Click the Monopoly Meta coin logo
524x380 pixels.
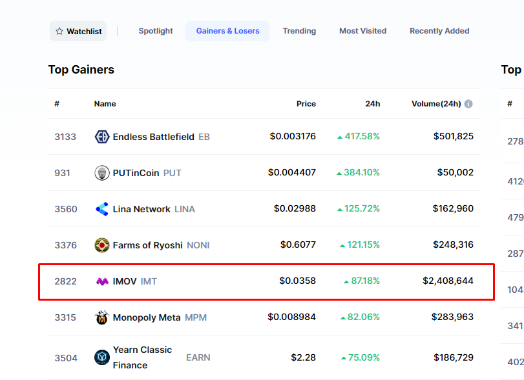click(102, 317)
